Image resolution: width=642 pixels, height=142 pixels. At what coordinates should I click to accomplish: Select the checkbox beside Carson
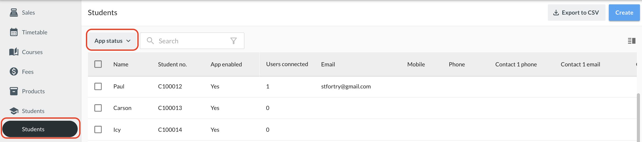coord(98,108)
